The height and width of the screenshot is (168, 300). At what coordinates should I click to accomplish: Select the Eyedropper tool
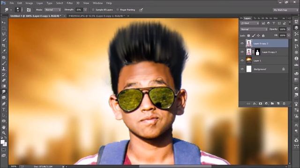(x=4, y=51)
